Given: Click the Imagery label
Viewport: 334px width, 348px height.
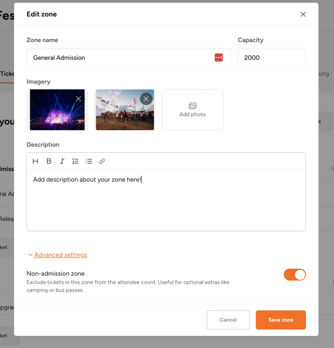Looking at the screenshot, I should tap(38, 82).
